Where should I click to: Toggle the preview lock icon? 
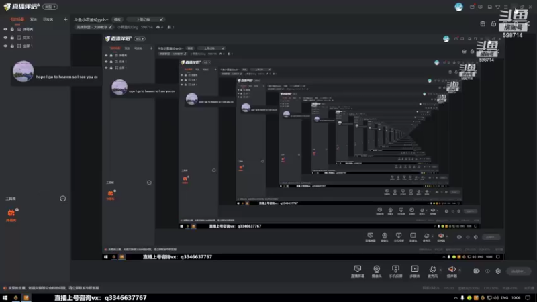pos(493,23)
